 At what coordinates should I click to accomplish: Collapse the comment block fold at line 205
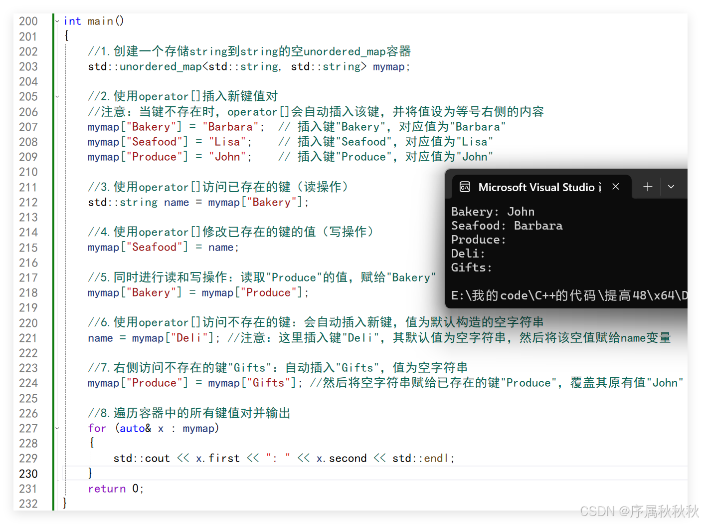[x=57, y=96]
